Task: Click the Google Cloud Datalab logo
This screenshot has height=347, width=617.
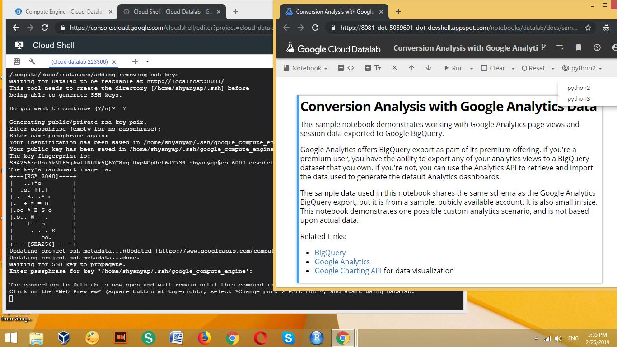Action: tap(333, 47)
